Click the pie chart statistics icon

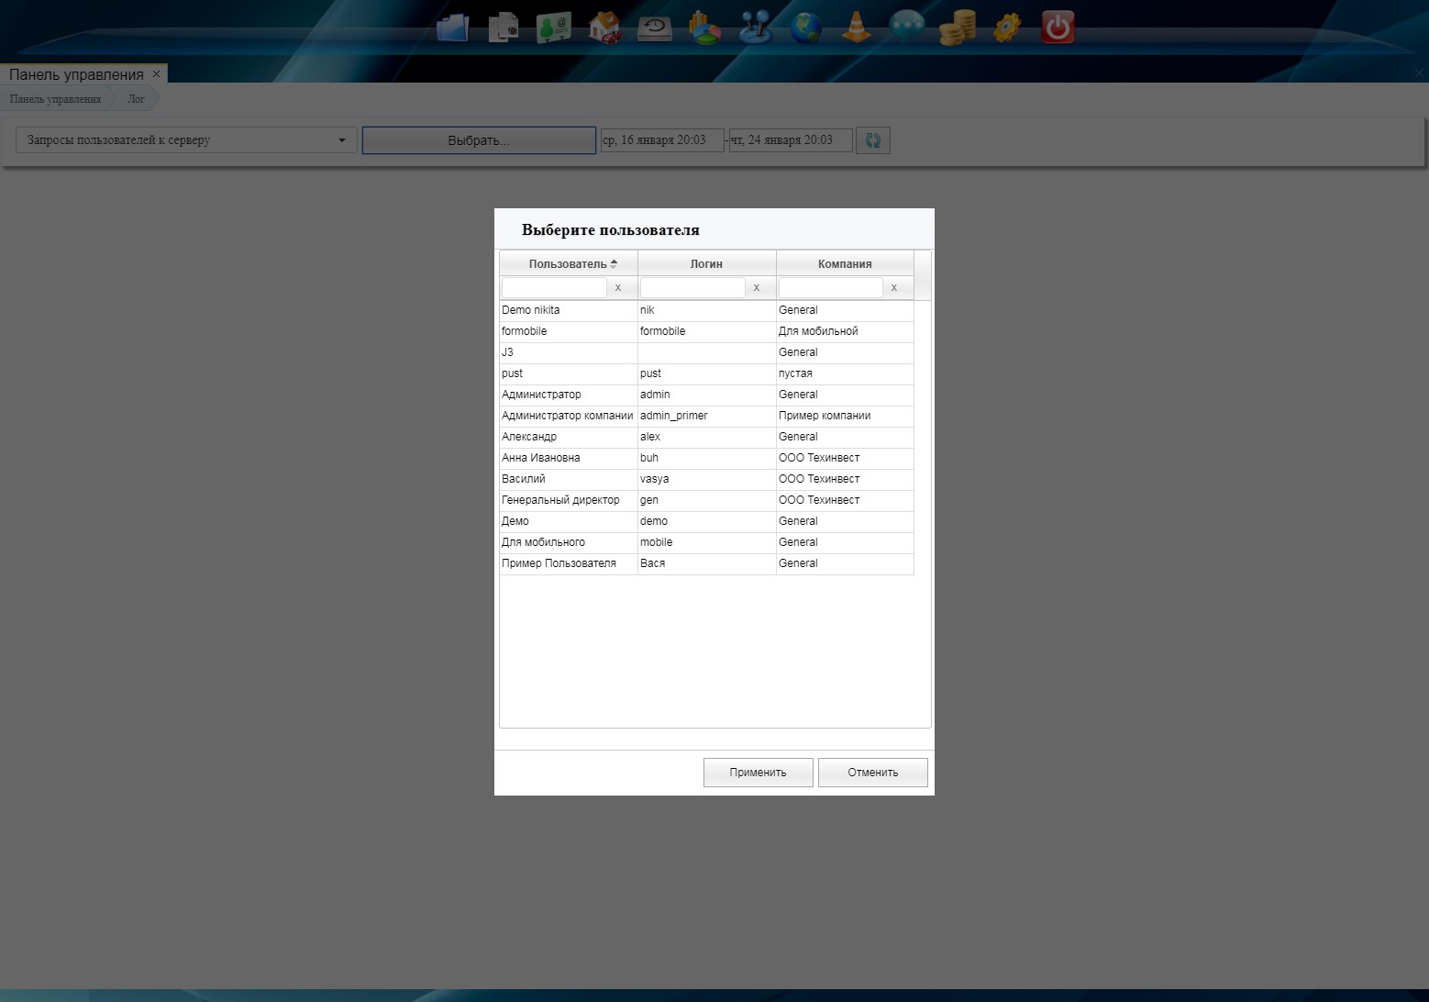coord(704,28)
